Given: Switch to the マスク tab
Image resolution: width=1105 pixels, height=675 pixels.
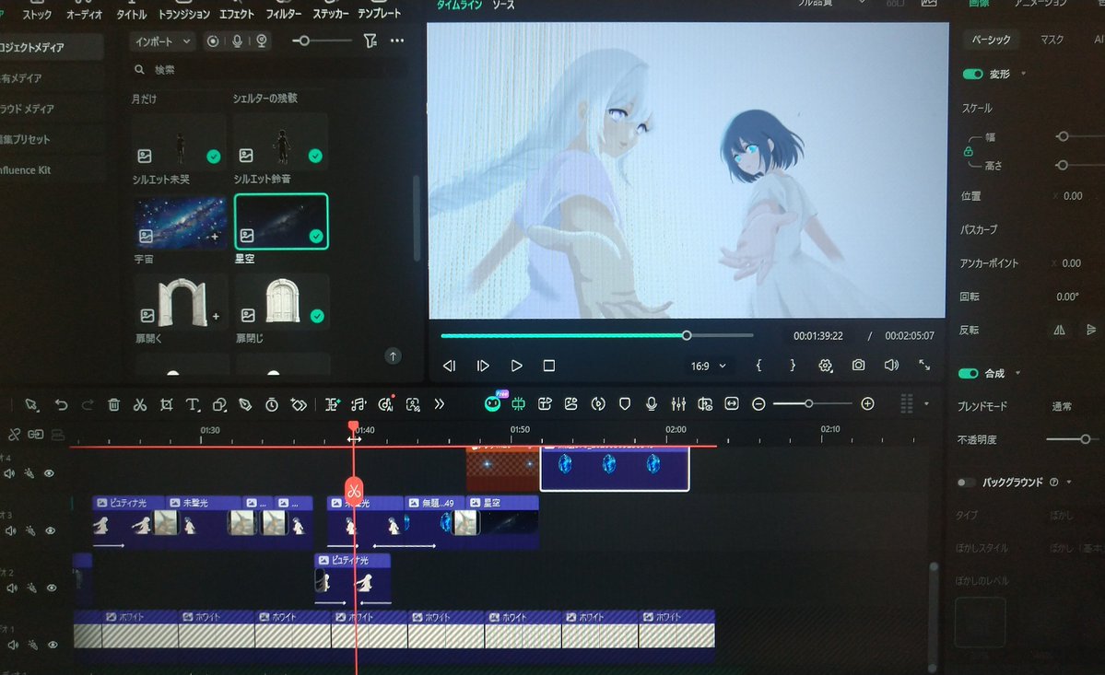Looking at the screenshot, I should point(1052,40).
